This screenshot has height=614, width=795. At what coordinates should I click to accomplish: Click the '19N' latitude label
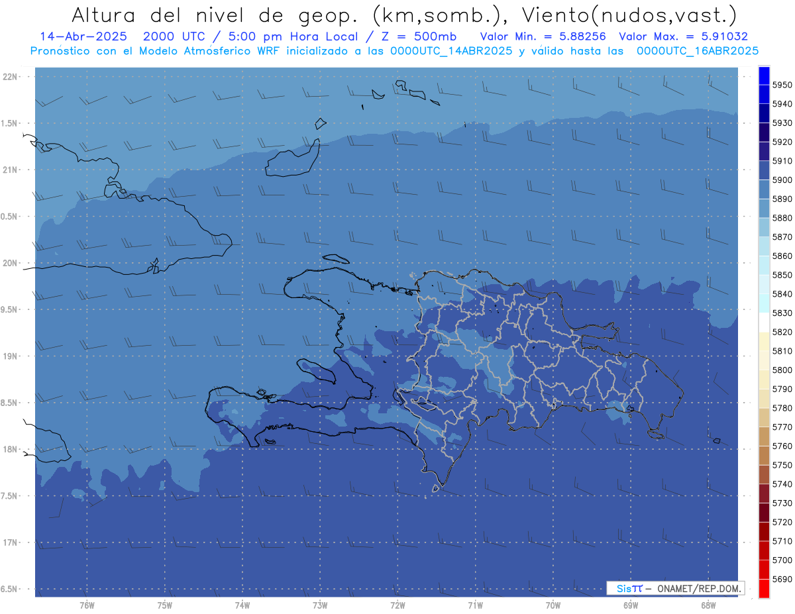point(11,356)
